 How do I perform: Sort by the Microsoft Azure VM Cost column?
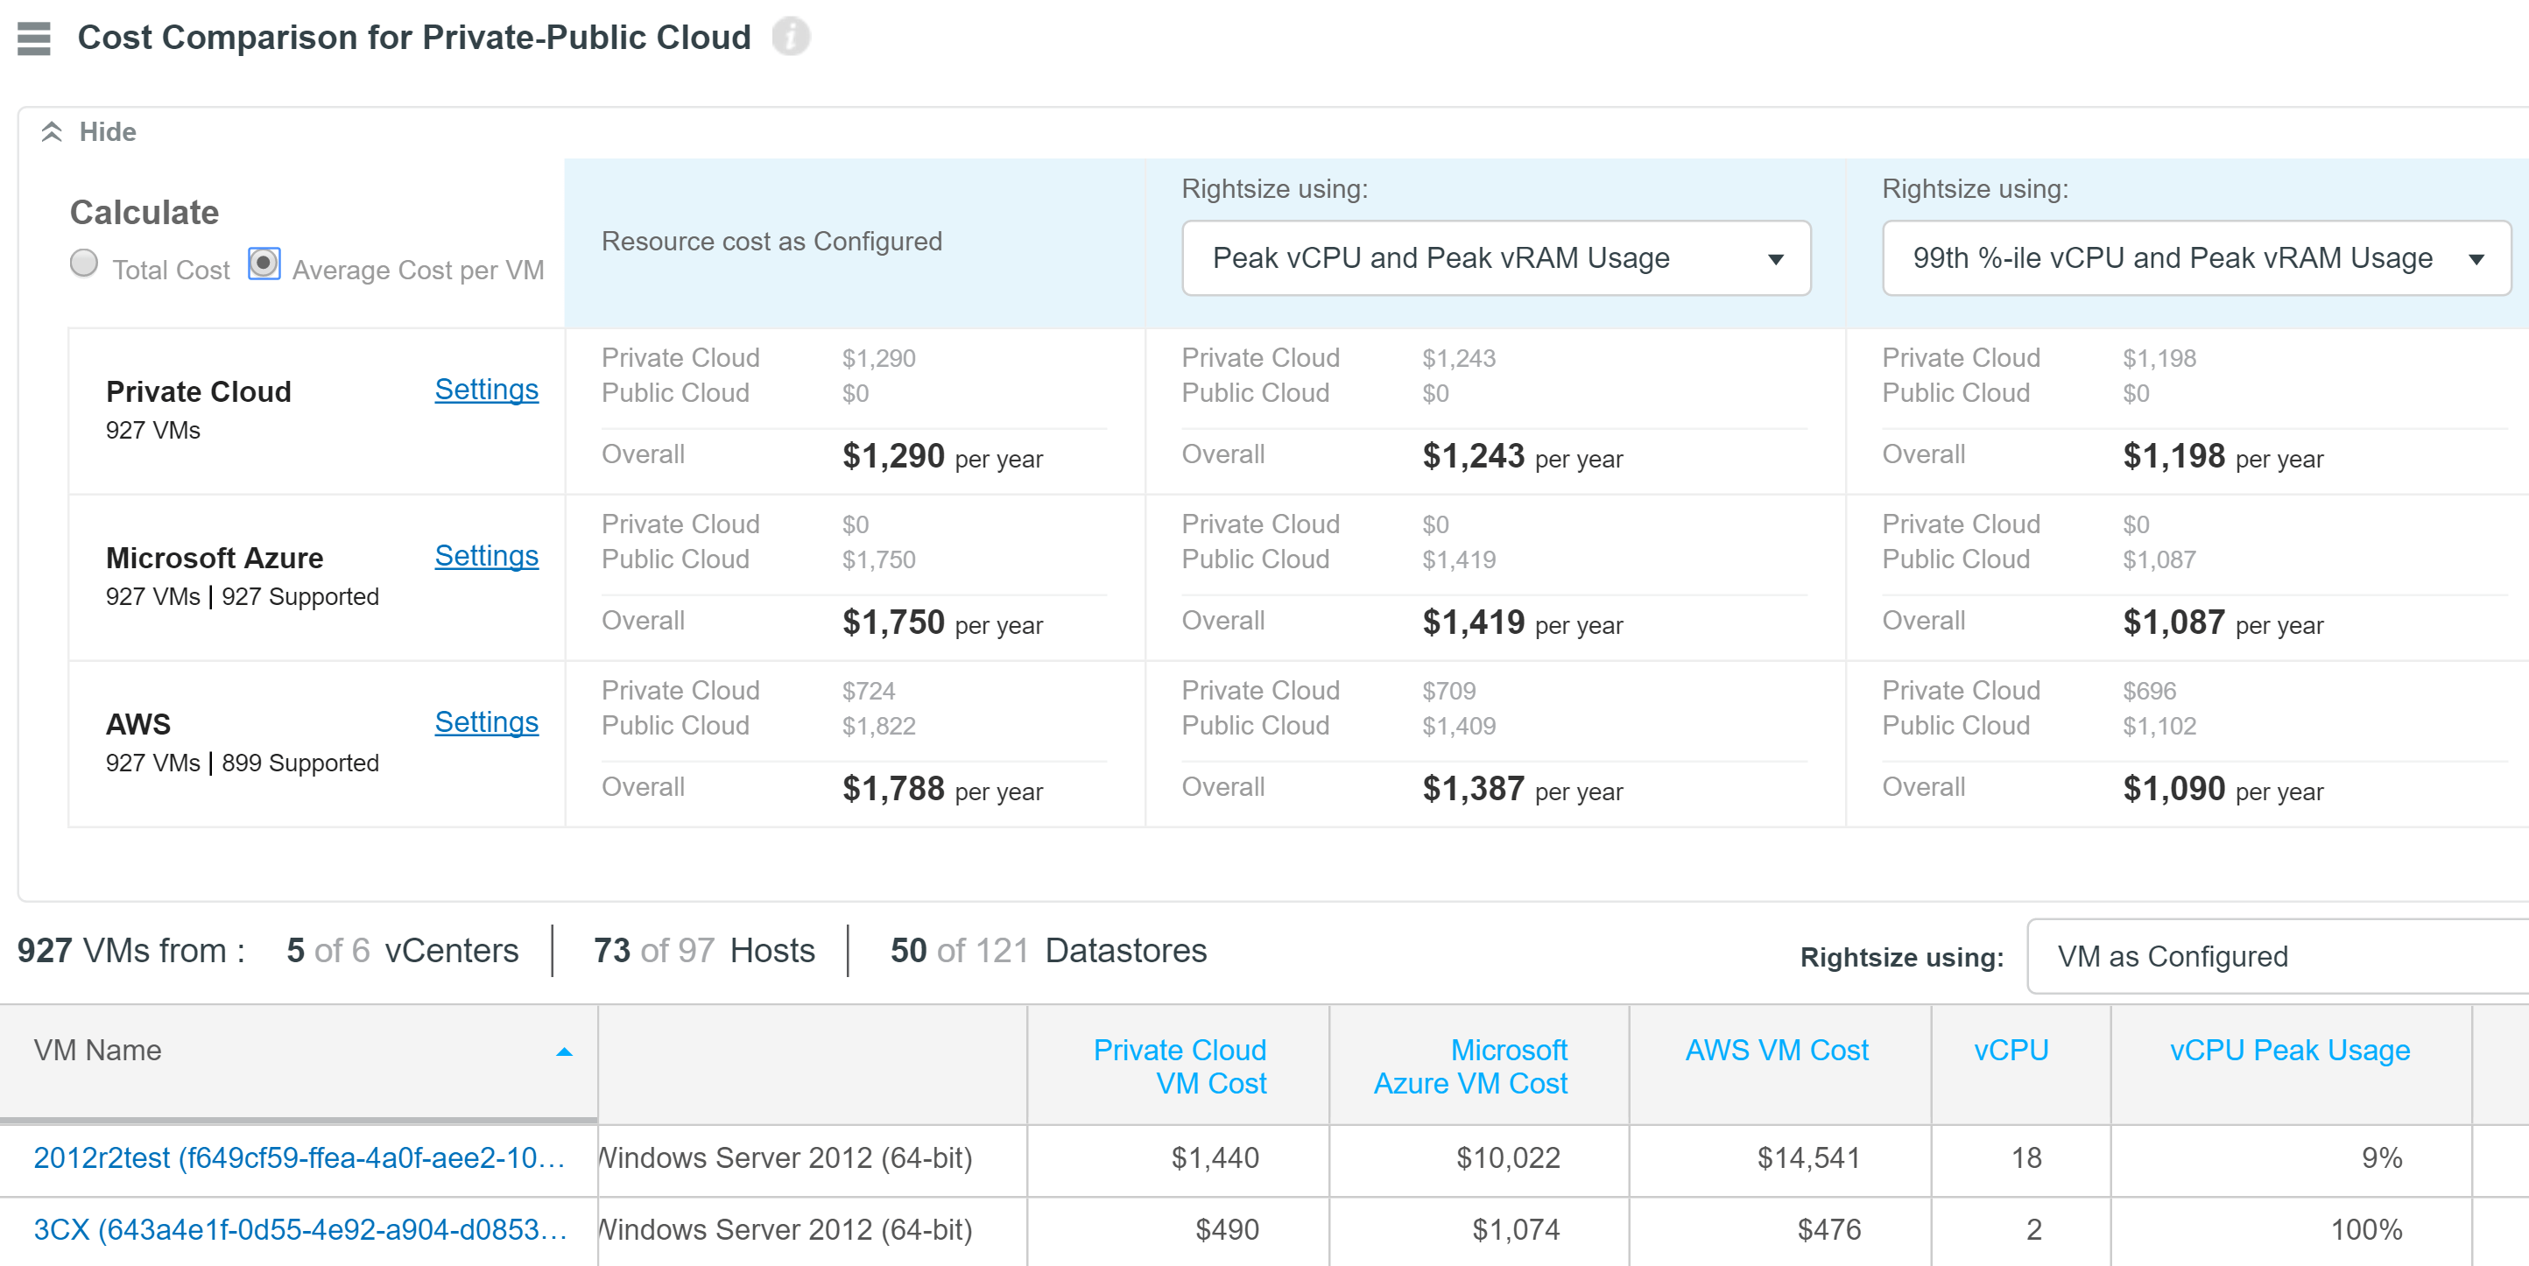click(x=1470, y=1066)
